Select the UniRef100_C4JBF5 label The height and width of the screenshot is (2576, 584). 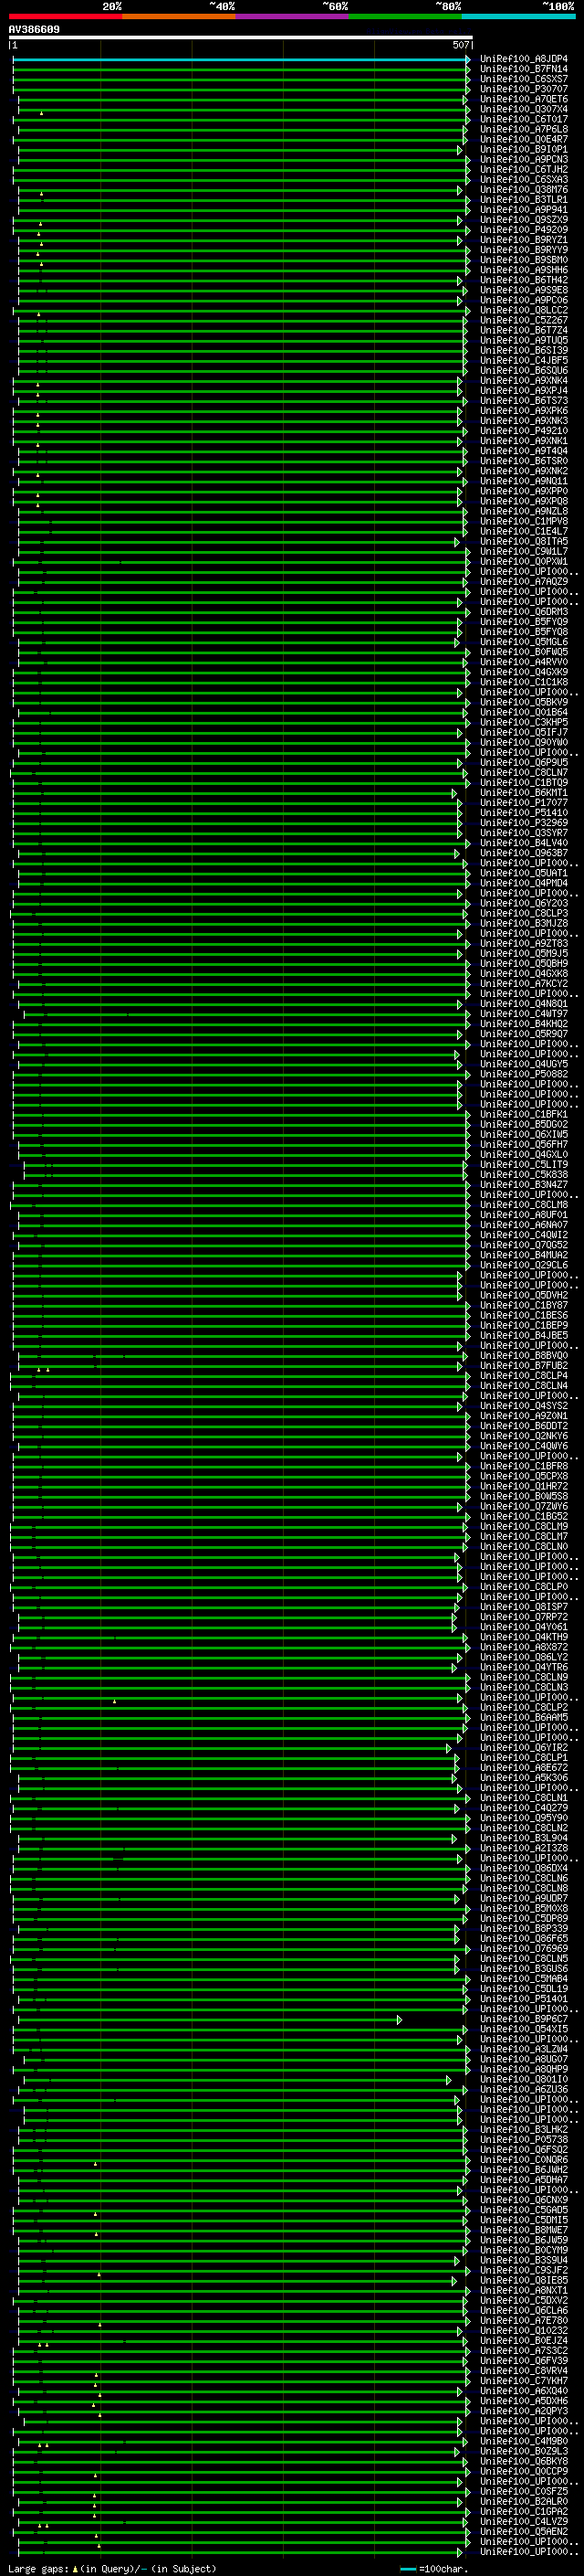click(524, 360)
